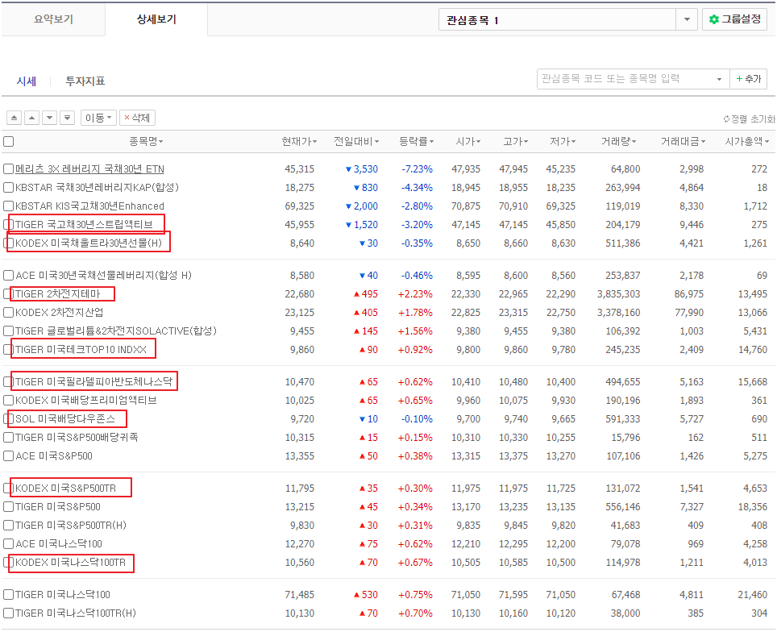The height and width of the screenshot is (632, 777).
Task: Open 메리츠 3X 레버리지 국채30년 ETN link
Action: 89,169
